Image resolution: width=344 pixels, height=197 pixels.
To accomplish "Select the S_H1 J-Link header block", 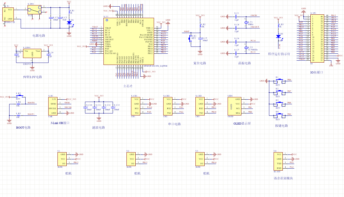I will click(53, 106).
